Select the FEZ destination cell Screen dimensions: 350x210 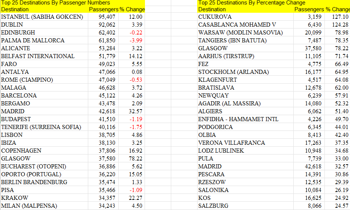tap(245, 64)
